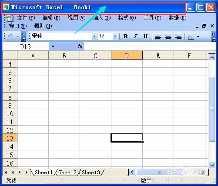Viewport: 218px width, 186px height.
Task: Select row 13 header
Action: (10, 138)
